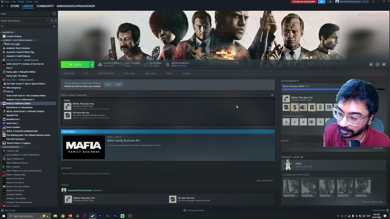
Task: Select Kingdom Come: Deliverance II in library
Action: (20, 99)
